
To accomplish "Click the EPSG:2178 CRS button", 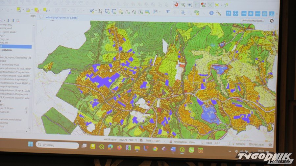I will 256,144.
